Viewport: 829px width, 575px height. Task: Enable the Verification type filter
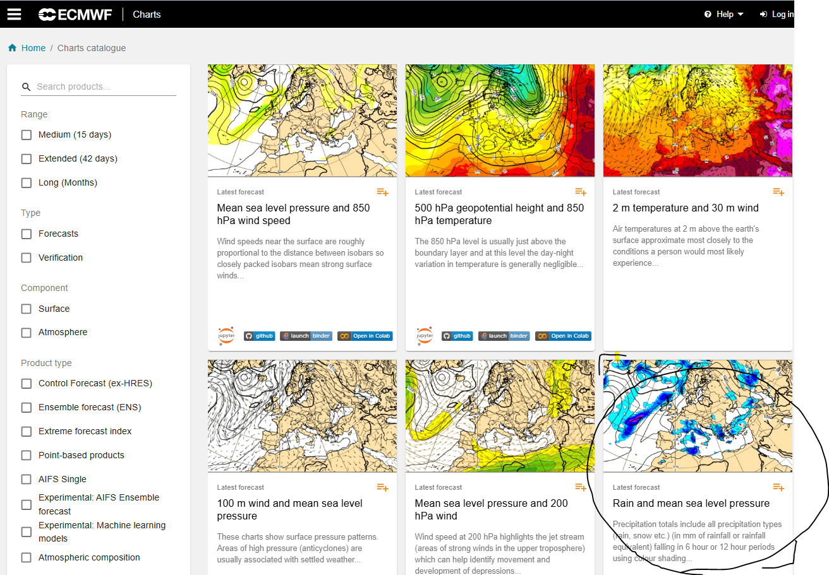point(27,258)
